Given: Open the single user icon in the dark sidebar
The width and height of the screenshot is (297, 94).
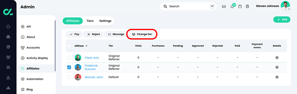Looking at the screenshot, I should (x=8, y=77).
